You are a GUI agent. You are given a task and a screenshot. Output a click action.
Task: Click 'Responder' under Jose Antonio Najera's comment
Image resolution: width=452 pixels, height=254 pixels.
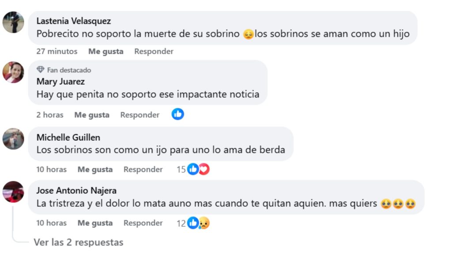coord(143,223)
